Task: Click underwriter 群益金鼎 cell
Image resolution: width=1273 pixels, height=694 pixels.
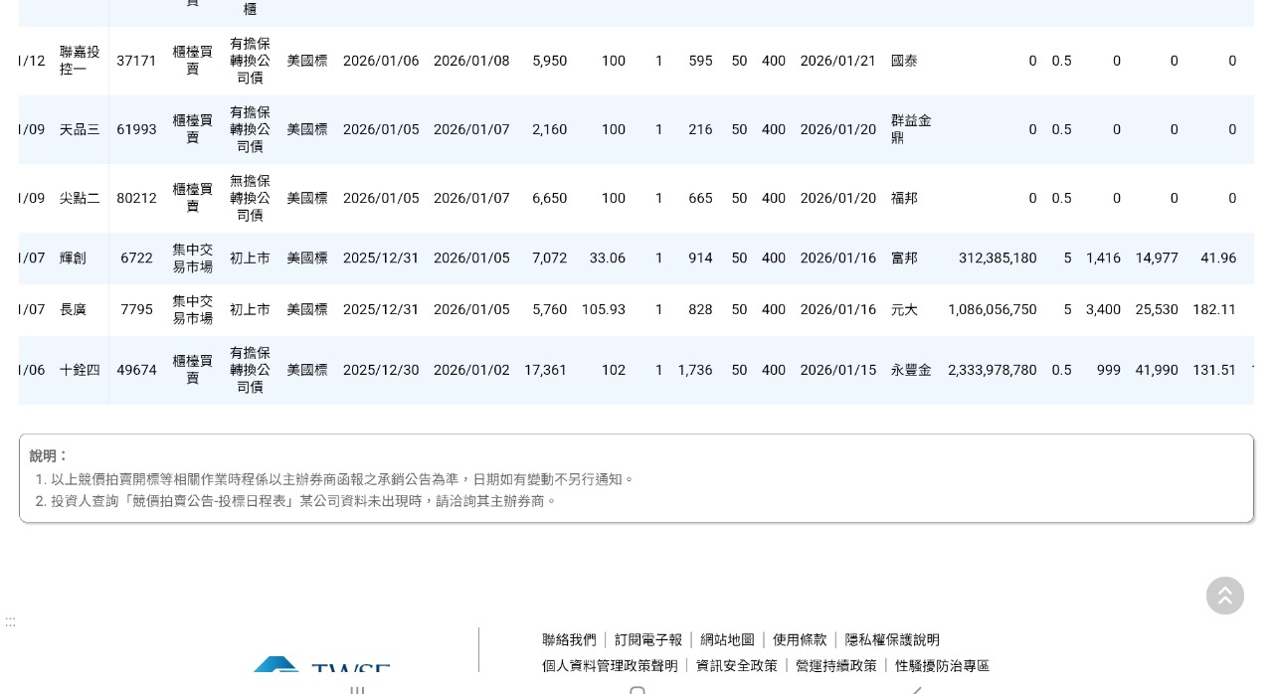Action: [911, 129]
